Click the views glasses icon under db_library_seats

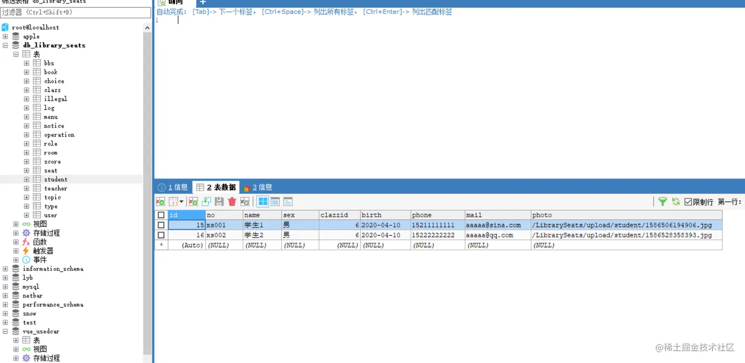pyautogui.click(x=26, y=224)
